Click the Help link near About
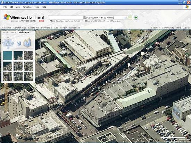191x143 pixels. 179,28
